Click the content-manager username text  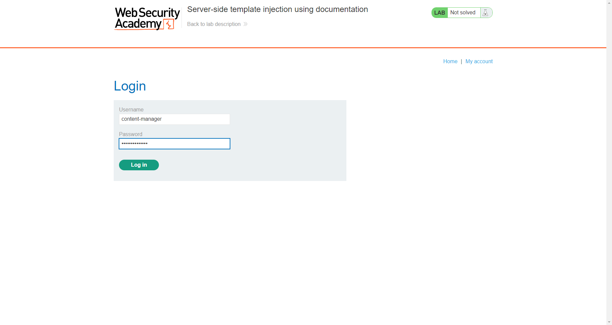142,119
